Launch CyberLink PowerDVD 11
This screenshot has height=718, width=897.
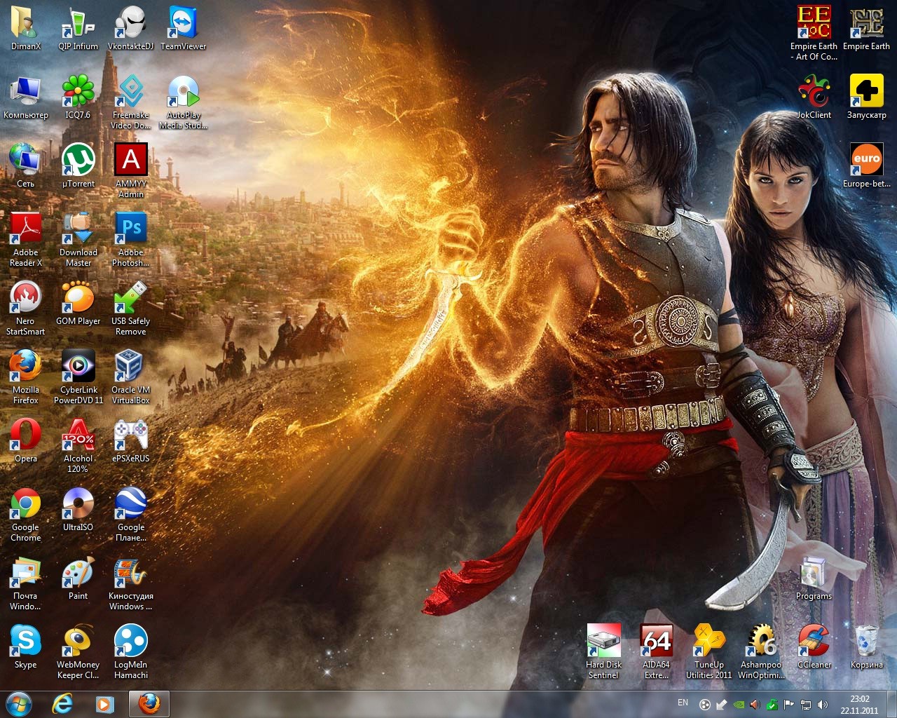78,377
